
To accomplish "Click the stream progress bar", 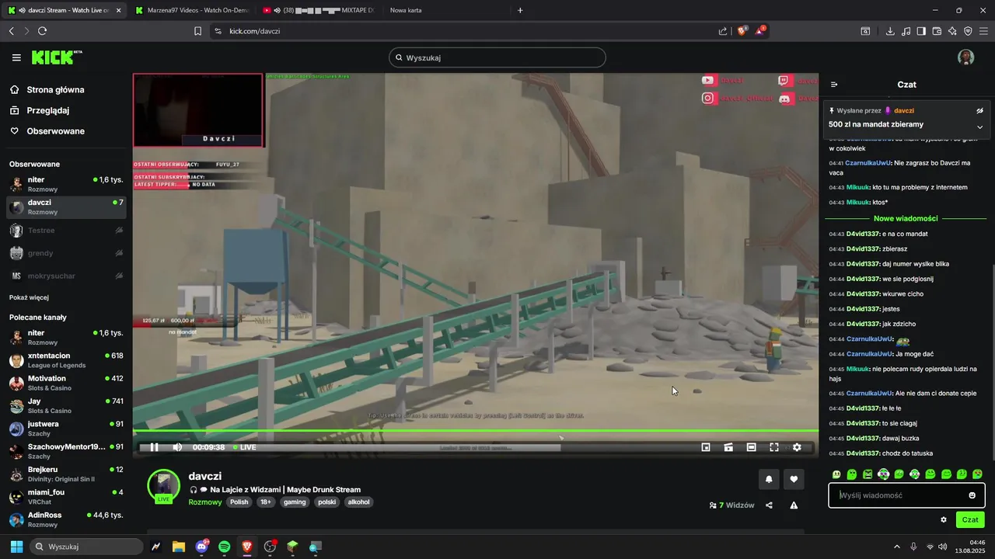I will (476, 431).
